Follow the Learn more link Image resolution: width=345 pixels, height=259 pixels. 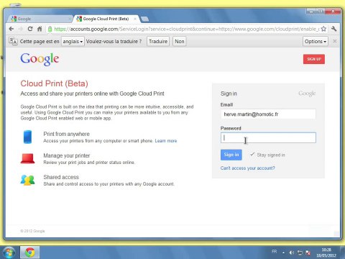tap(166, 141)
